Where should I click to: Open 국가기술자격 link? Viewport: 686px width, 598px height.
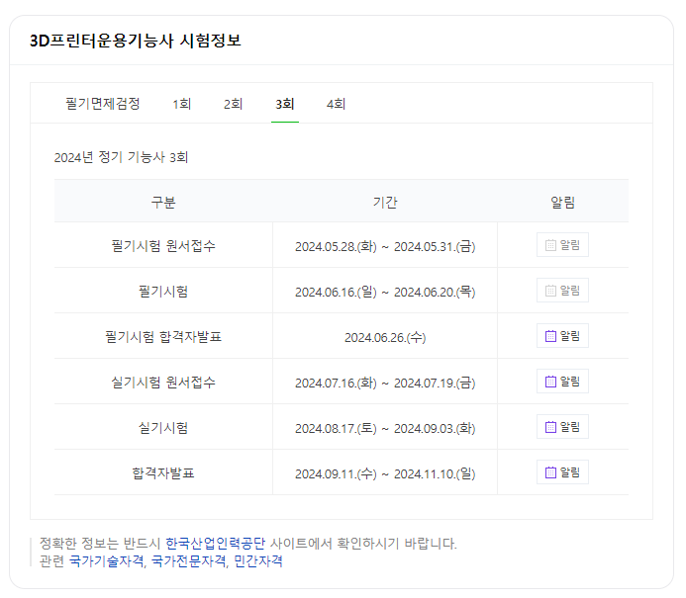[x=106, y=560]
